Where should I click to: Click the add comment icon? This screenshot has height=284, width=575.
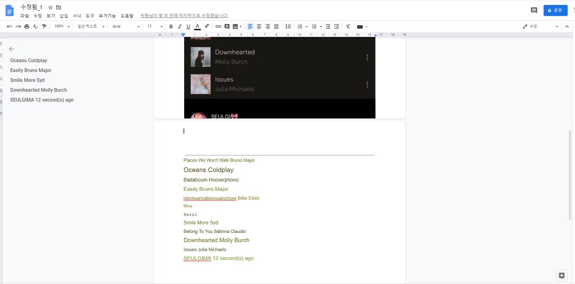click(227, 26)
